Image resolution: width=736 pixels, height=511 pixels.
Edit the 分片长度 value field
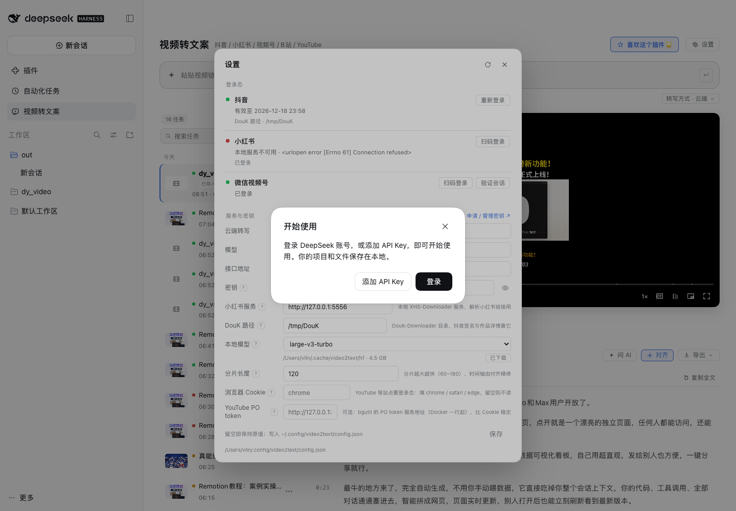tap(340, 374)
